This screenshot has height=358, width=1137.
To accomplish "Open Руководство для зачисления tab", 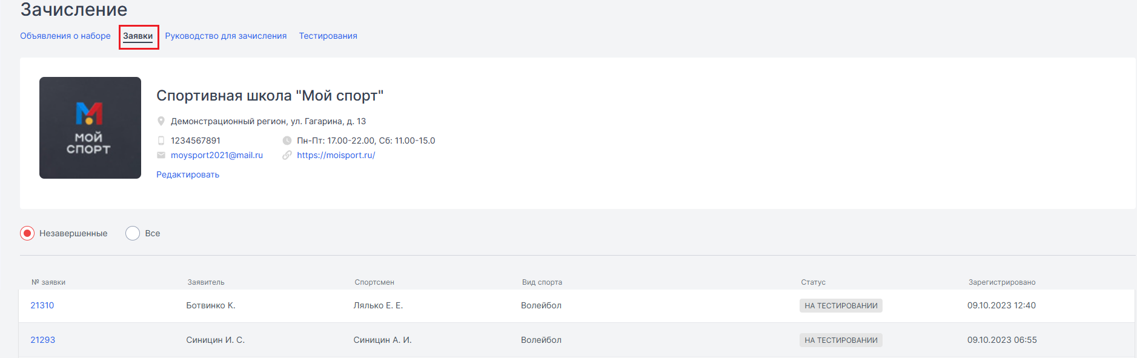I will 226,36.
